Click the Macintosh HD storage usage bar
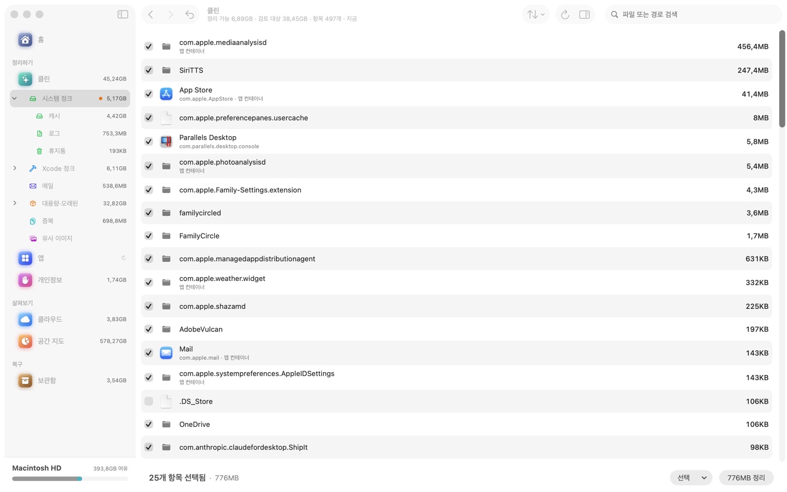Viewport: 787px width, 492px height. (x=70, y=479)
